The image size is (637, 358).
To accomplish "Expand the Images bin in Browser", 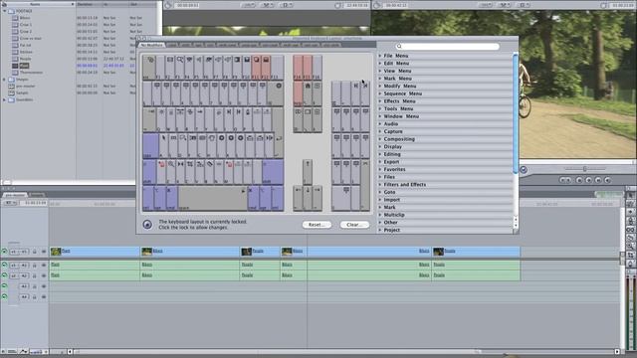I will tap(4, 80).
